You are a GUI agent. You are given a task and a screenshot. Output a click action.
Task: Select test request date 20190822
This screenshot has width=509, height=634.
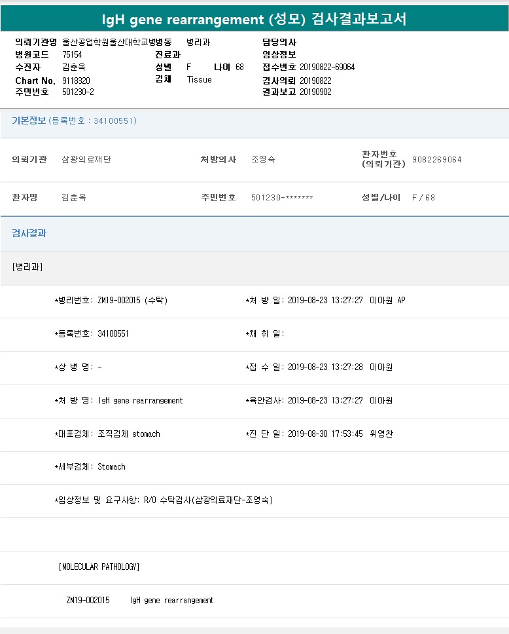click(x=315, y=81)
